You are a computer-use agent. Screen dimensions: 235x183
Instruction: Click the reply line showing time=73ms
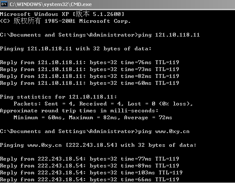point(89,69)
